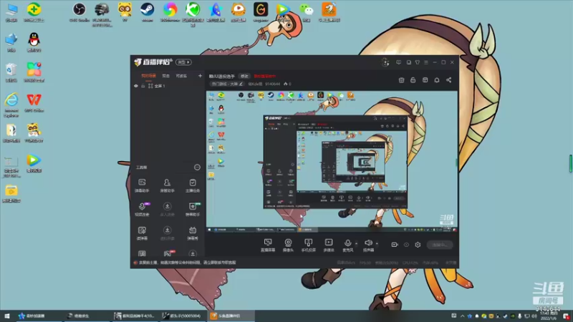Click the flame popularity counter
The width and height of the screenshot is (573, 322).
coord(287,84)
